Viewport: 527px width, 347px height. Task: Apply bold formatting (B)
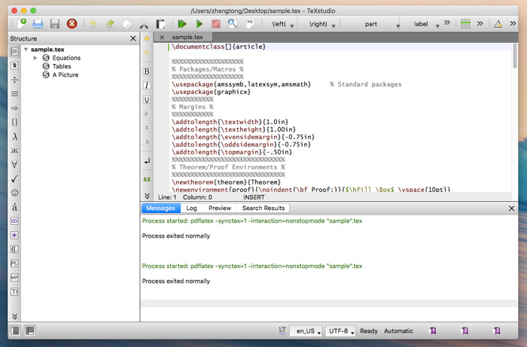[x=147, y=72]
